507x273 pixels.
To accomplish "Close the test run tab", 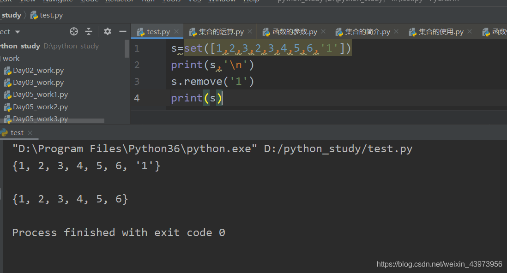I will 30,133.
